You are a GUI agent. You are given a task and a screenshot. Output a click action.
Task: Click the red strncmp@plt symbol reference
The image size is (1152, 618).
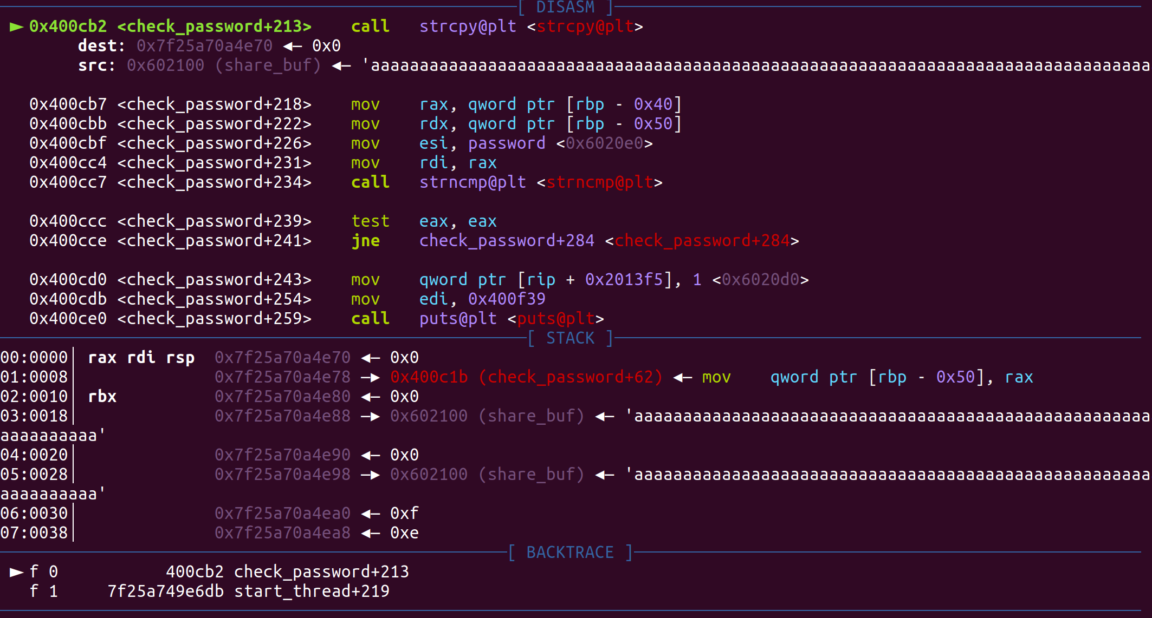point(599,182)
